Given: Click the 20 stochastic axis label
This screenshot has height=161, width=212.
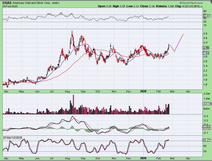Looking at the screenshot, I should coord(205,151).
